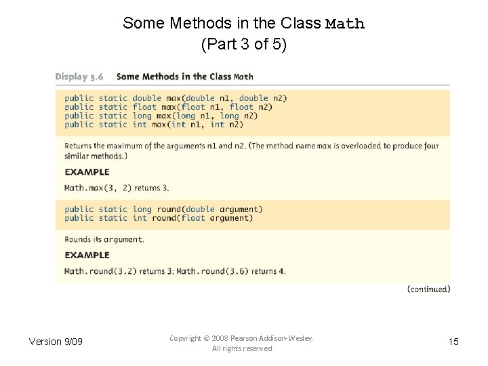Click the Pearson Addison-Wesley copyright notice
Screen dimensions: 488x366
(242, 343)
